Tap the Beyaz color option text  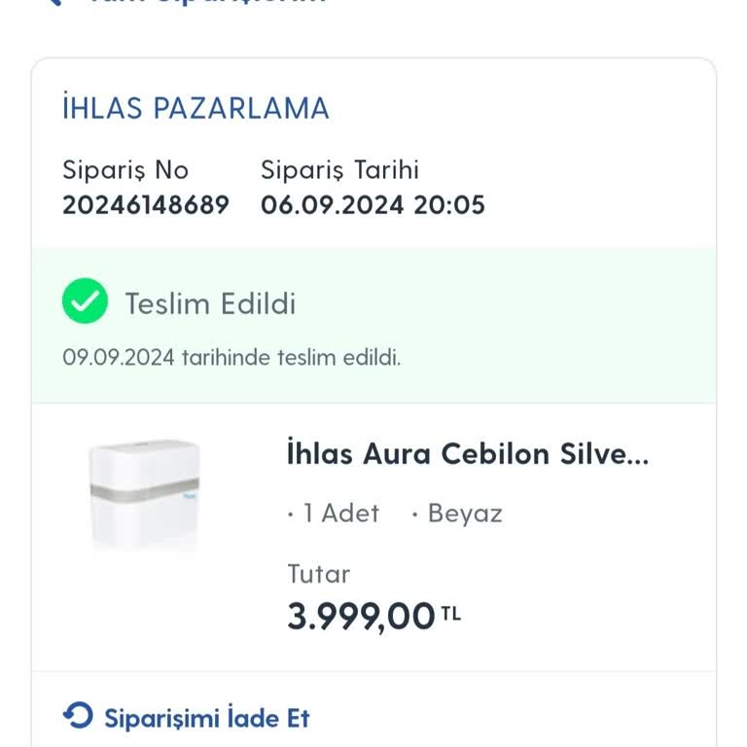(x=465, y=514)
